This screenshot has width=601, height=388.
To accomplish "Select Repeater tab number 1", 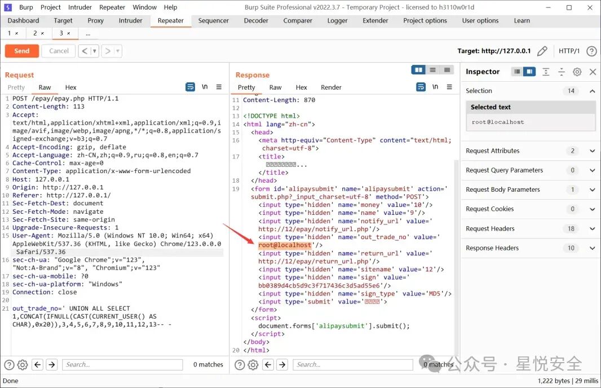I will (x=9, y=33).
